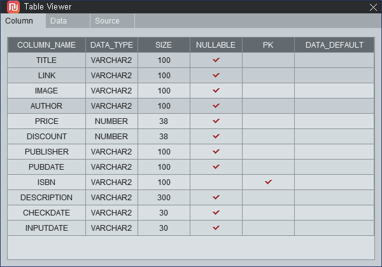Click the NULLABLE column header
Screen dimensions: 382x267
point(216,45)
